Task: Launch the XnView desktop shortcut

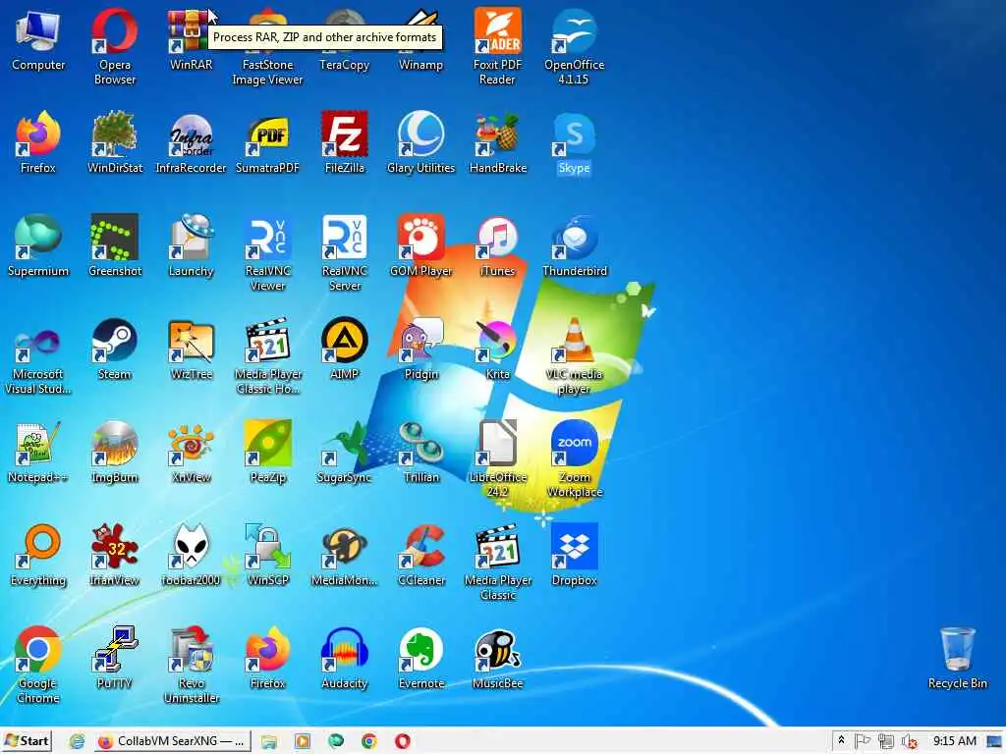Action: coord(191,452)
